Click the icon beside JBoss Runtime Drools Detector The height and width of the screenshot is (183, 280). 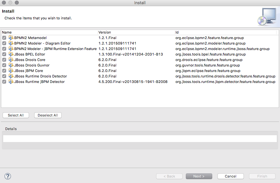(11, 76)
